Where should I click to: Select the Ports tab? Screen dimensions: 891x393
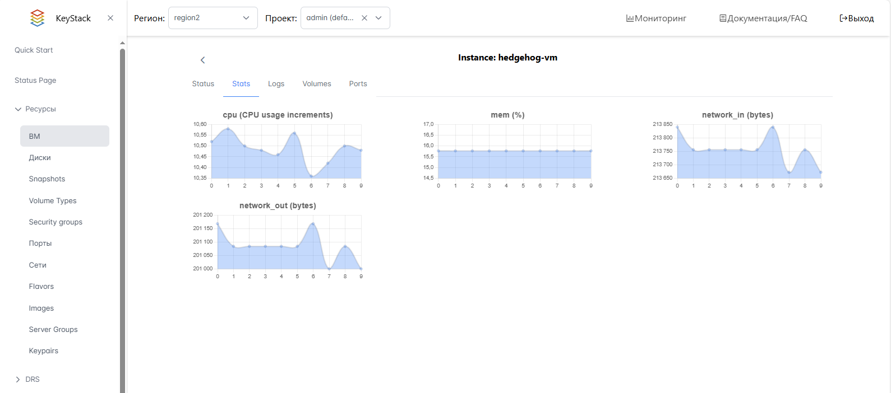point(358,84)
